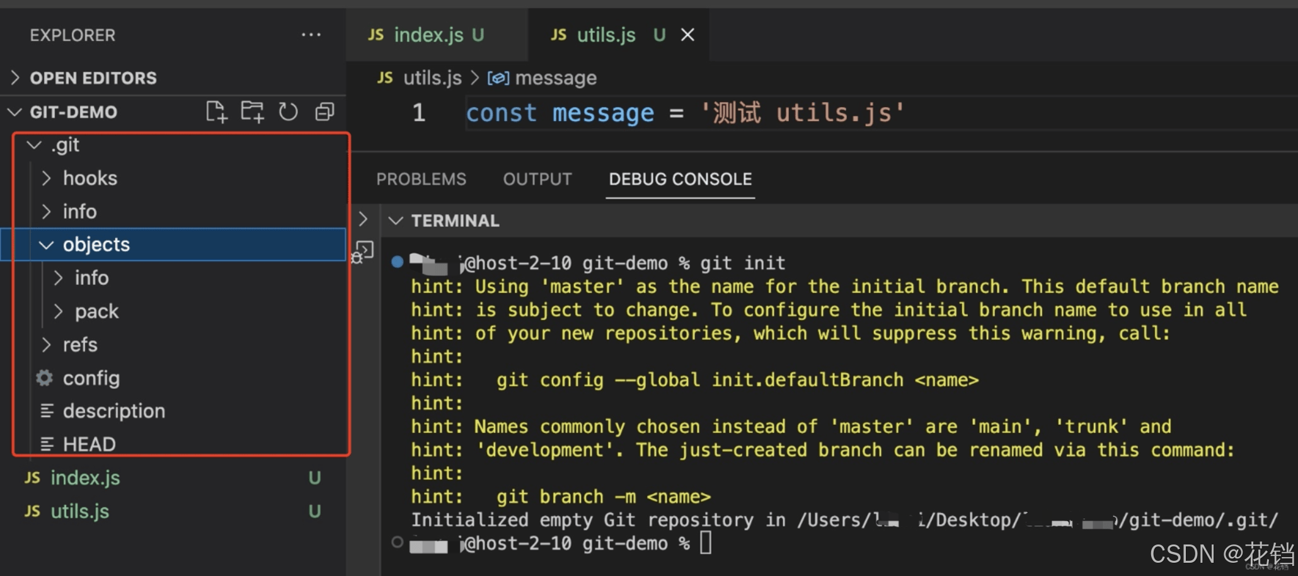Viewport: 1298px width, 576px height.
Task: Click the U status badge beside utils.js in tree
Action: (314, 512)
